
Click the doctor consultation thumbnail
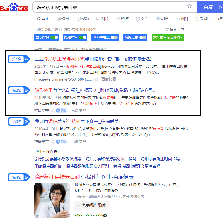click(x=52, y=200)
